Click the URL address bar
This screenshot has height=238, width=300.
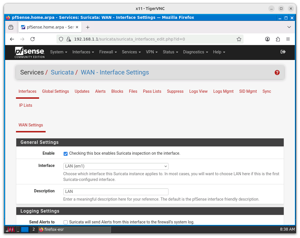pyautogui.click(x=150, y=39)
